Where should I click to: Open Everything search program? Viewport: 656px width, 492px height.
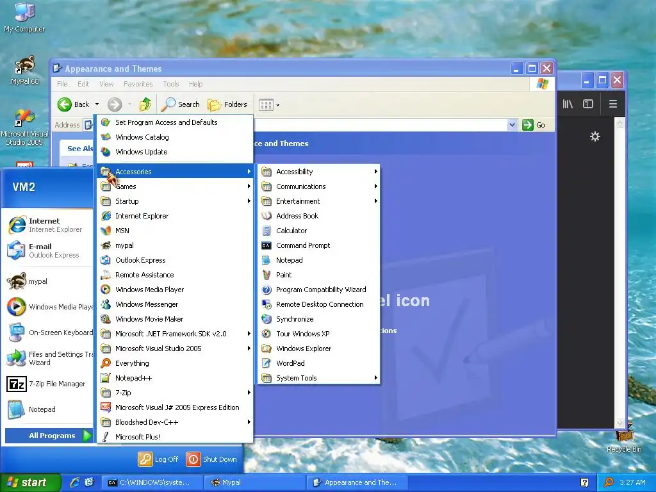[x=175, y=363]
